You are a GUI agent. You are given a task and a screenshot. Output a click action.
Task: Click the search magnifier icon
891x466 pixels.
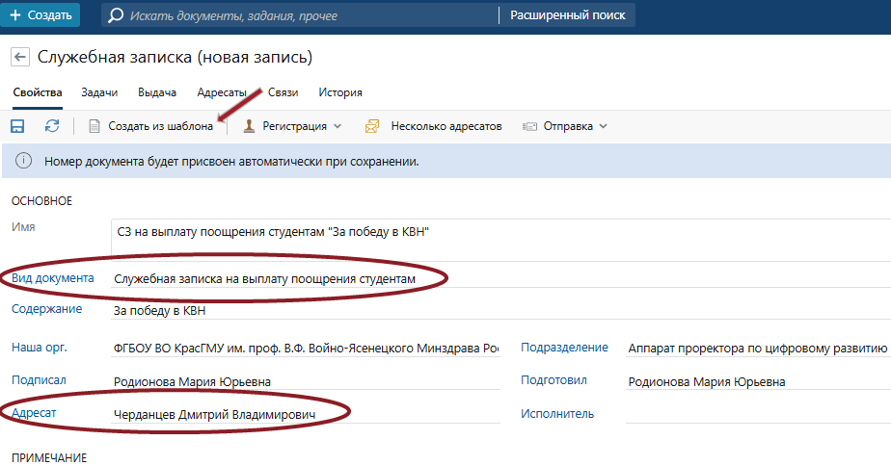tap(117, 15)
